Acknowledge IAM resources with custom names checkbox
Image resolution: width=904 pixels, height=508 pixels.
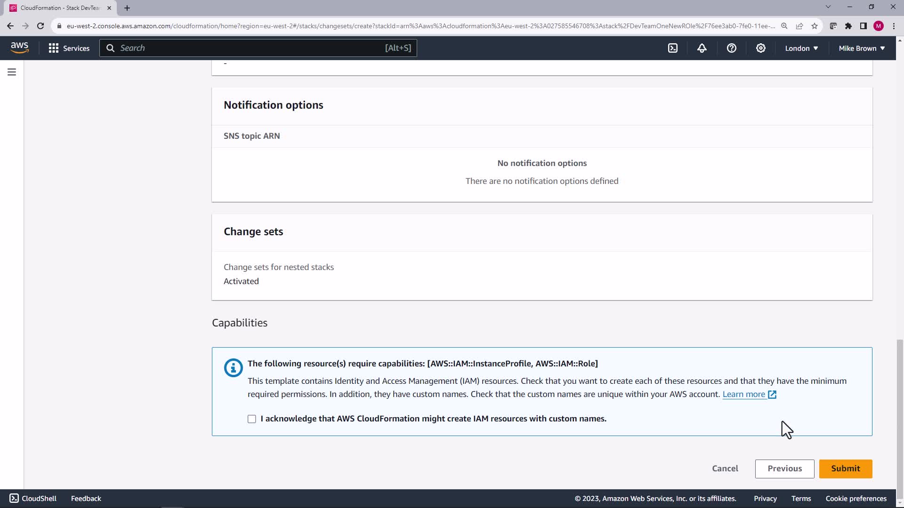click(252, 419)
